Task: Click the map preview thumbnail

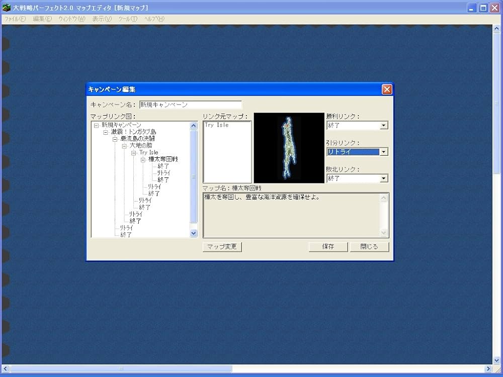Action: (x=289, y=148)
